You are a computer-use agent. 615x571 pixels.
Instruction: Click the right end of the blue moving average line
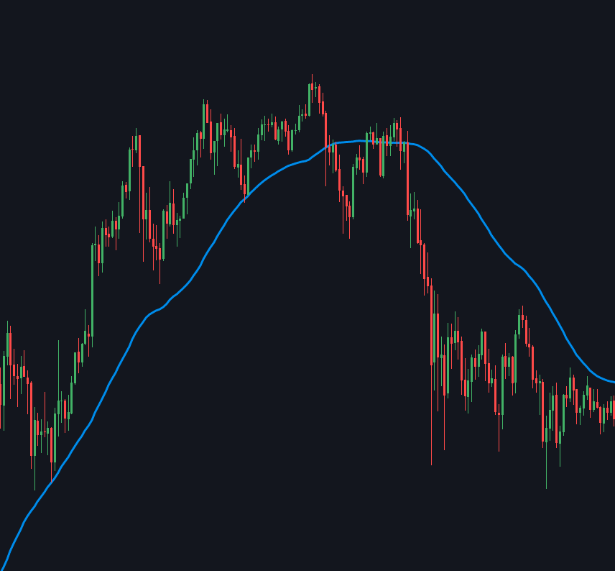(613, 381)
